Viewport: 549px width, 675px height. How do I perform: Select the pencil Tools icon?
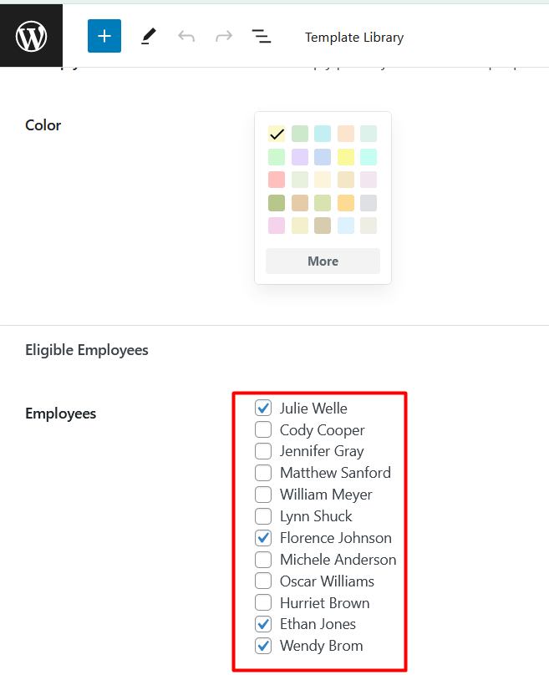click(148, 37)
